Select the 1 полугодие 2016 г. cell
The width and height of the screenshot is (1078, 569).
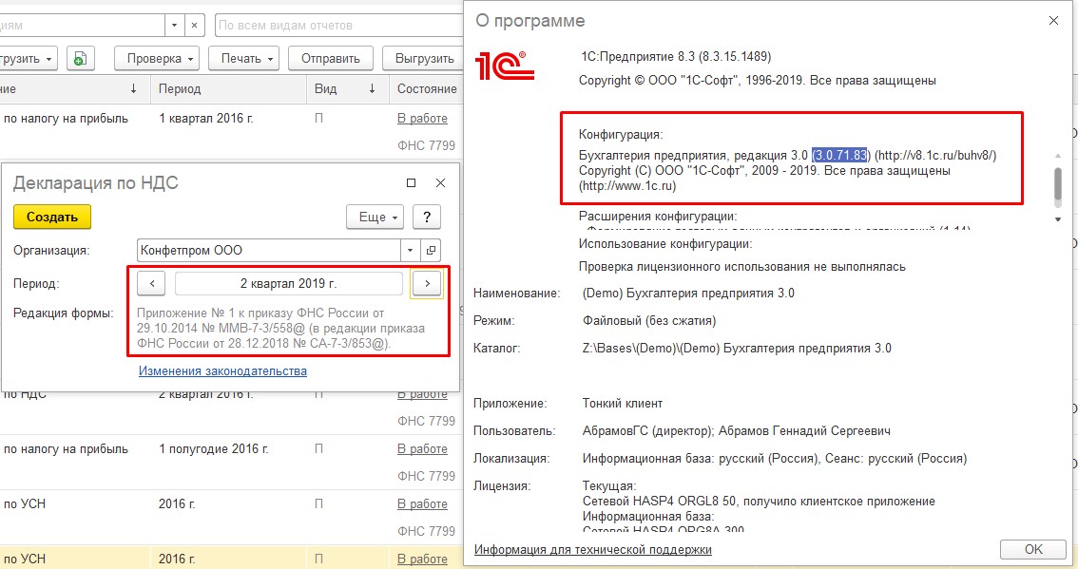click(x=214, y=448)
